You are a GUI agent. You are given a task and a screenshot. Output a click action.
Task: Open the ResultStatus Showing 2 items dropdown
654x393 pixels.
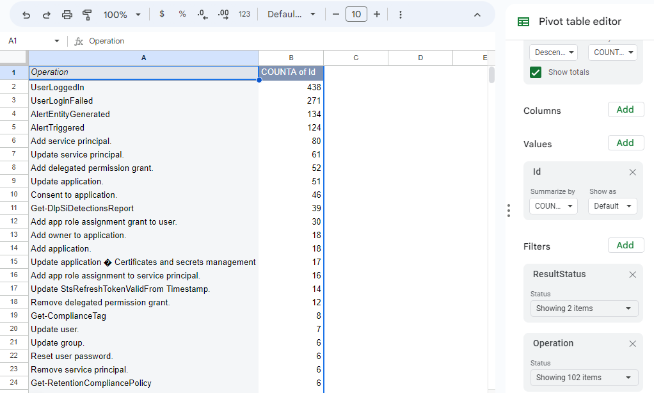click(584, 308)
